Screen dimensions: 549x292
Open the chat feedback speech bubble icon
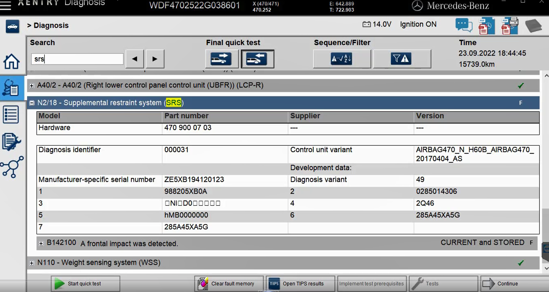pyautogui.click(x=464, y=25)
